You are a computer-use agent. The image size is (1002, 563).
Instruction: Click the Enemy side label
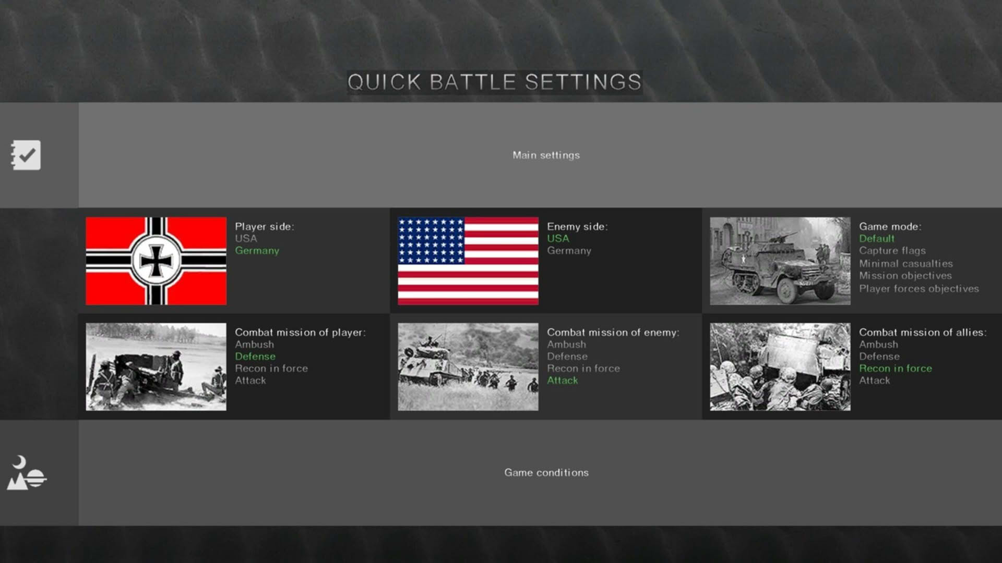pyautogui.click(x=577, y=226)
